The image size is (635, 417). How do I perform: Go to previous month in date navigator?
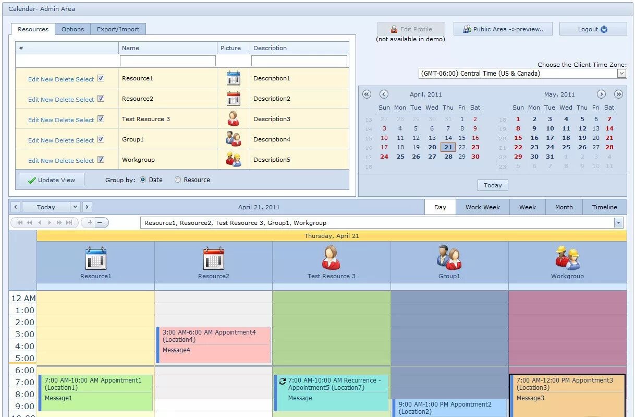tap(384, 94)
